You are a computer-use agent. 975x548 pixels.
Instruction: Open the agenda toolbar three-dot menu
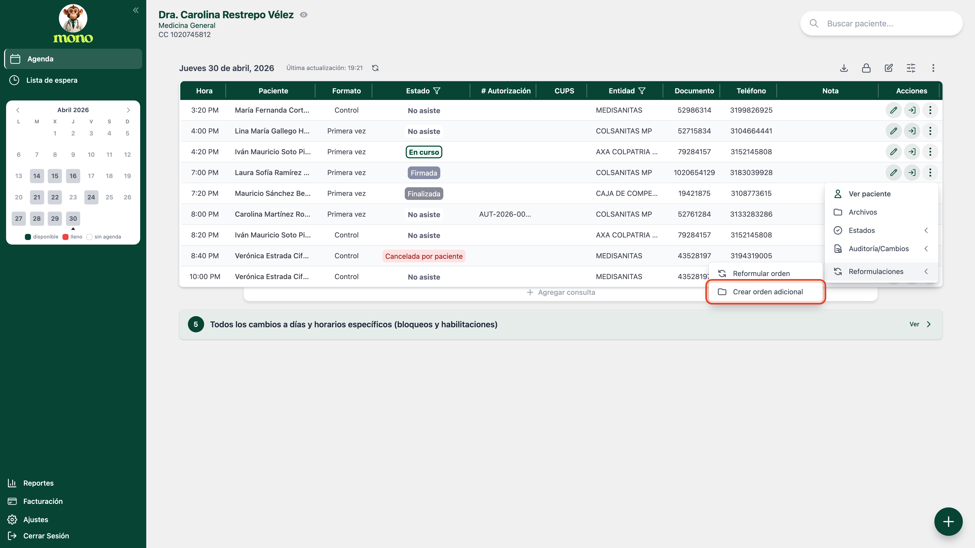(933, 68)
